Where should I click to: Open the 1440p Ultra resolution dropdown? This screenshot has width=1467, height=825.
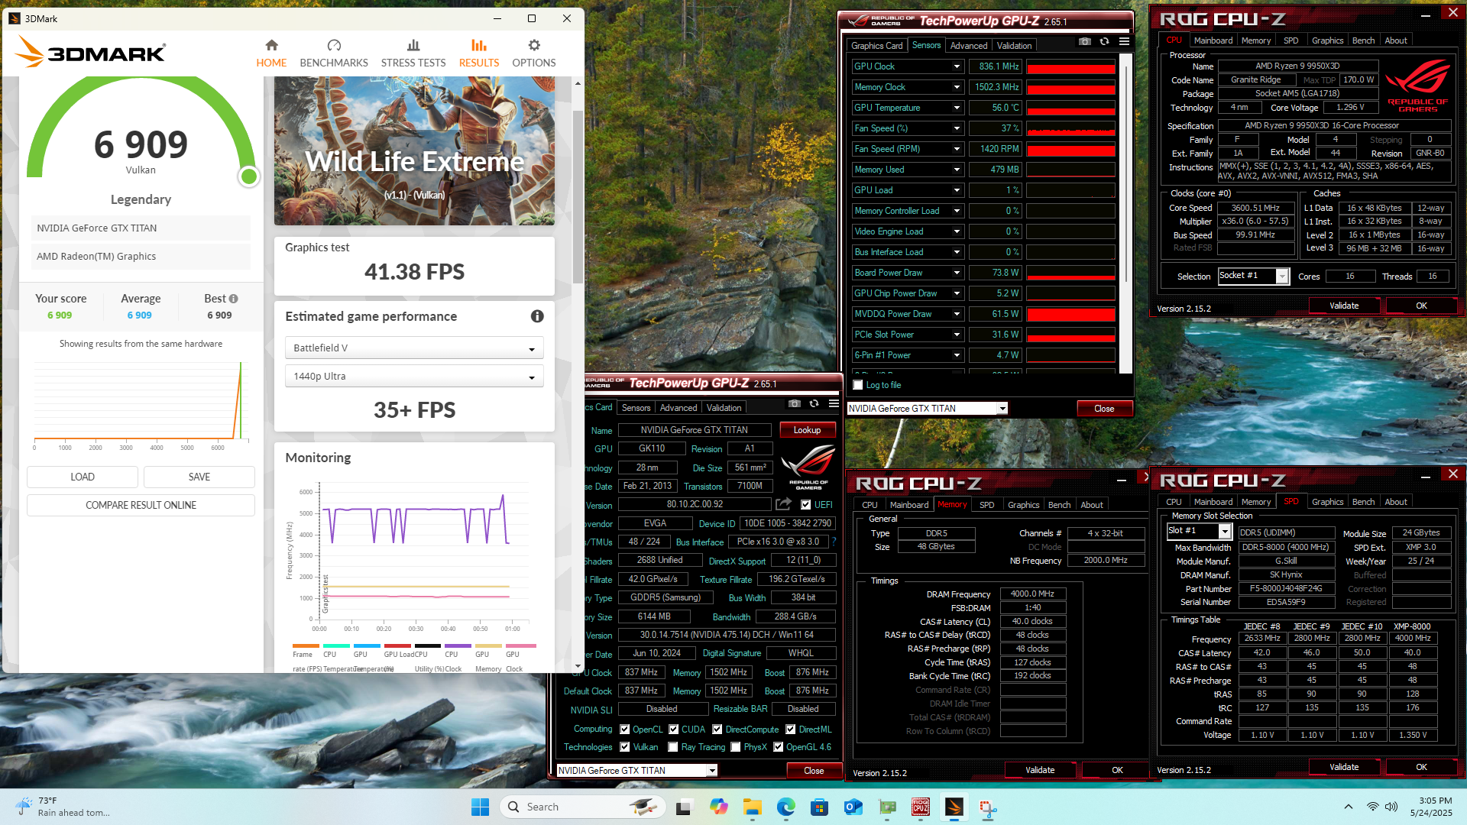(x=414, y=377)
